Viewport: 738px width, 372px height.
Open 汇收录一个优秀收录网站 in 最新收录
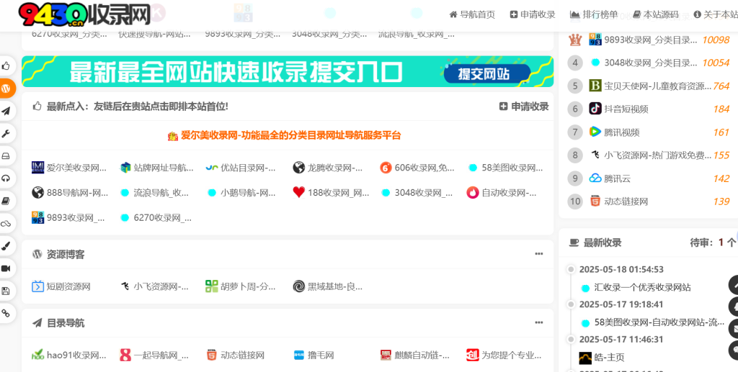click(x=642, y=288)
